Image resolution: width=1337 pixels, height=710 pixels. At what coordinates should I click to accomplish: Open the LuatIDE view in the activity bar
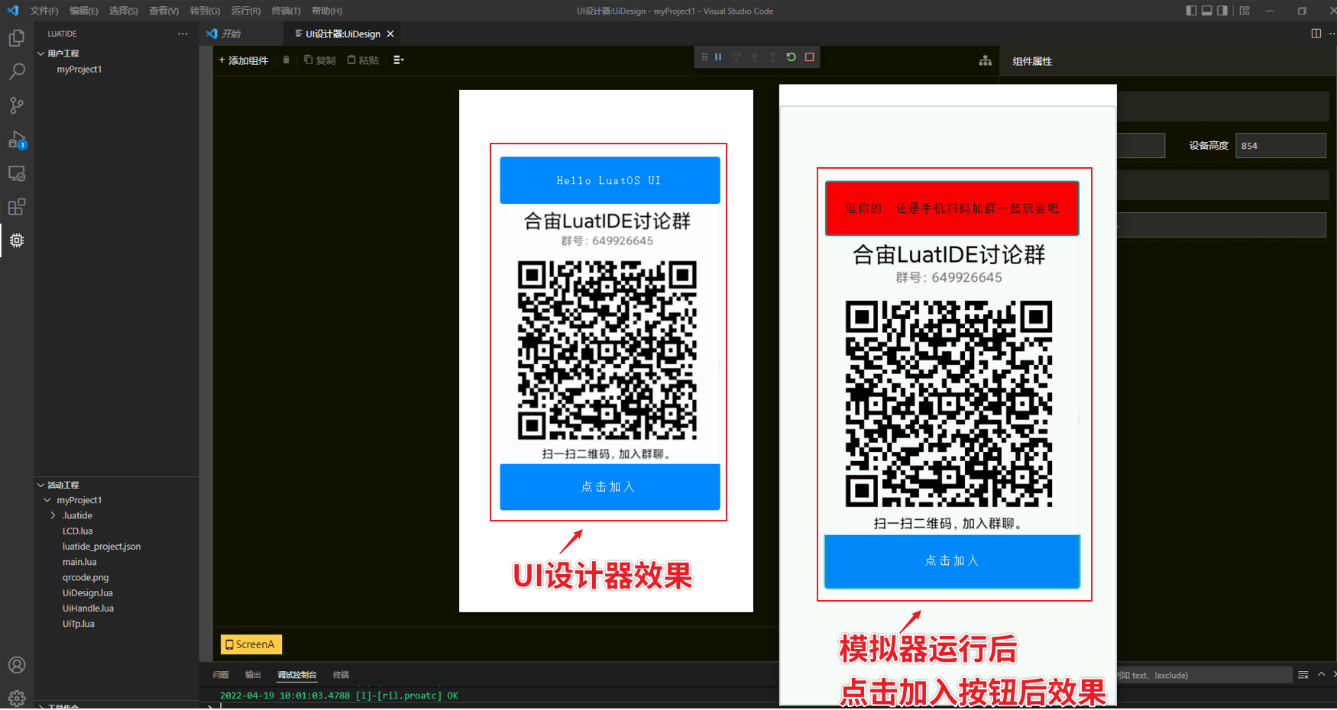(x=16, y=240)
